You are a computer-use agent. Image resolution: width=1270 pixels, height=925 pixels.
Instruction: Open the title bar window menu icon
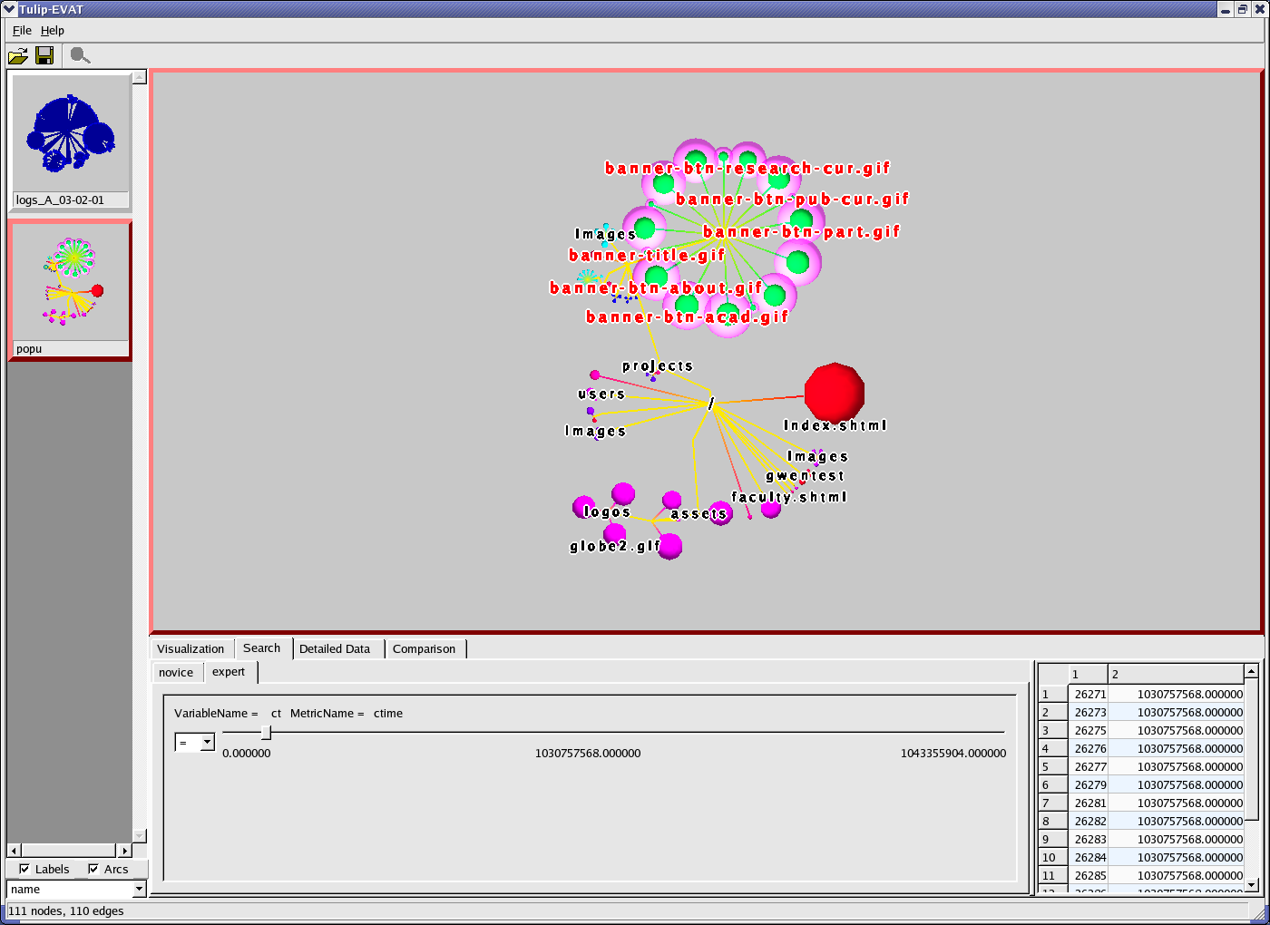(9, 9)
